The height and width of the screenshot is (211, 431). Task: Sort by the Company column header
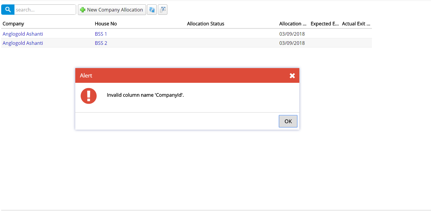(x=13, y=24)
